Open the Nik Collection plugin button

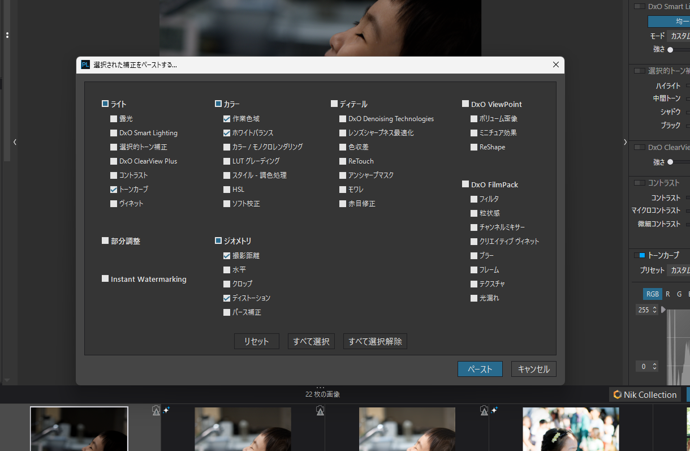[644, 394]
